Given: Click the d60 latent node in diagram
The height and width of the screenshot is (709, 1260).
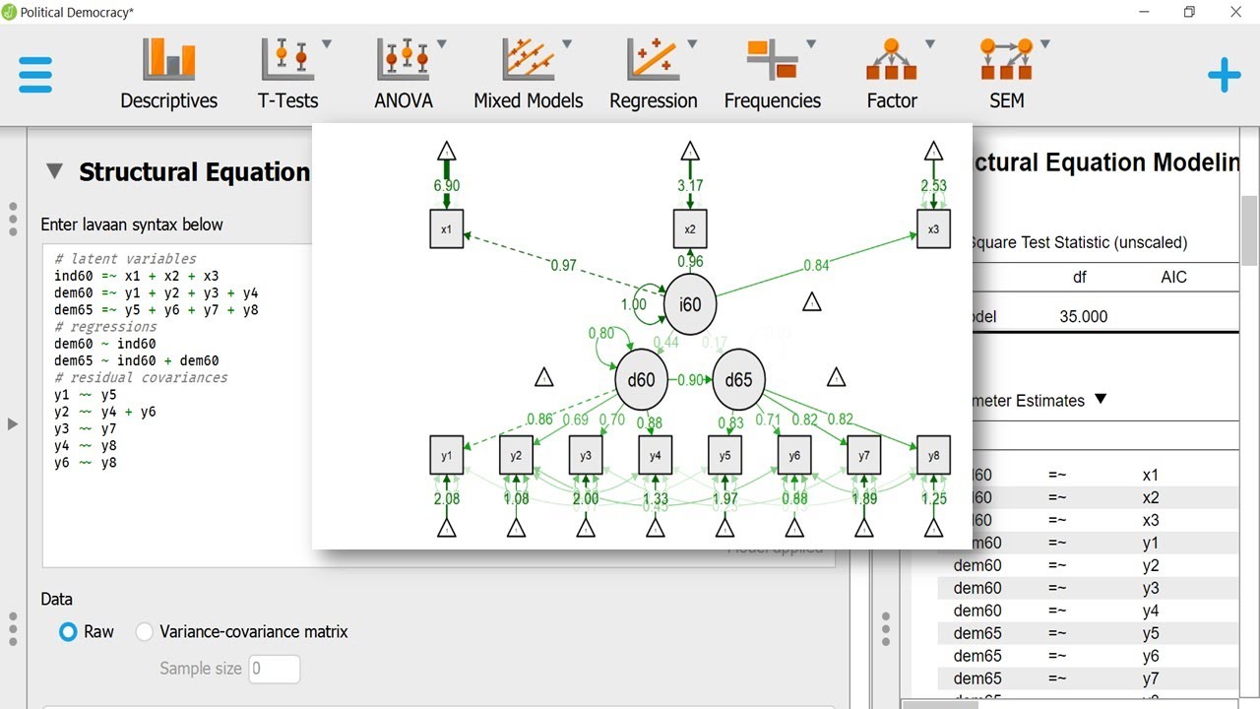Looking at the screenshot, I should coord(641,380).
